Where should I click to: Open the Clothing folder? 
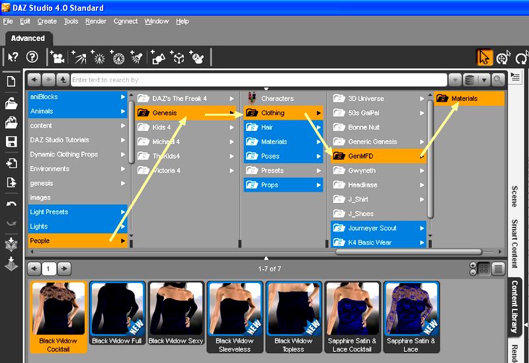(284, 113)
